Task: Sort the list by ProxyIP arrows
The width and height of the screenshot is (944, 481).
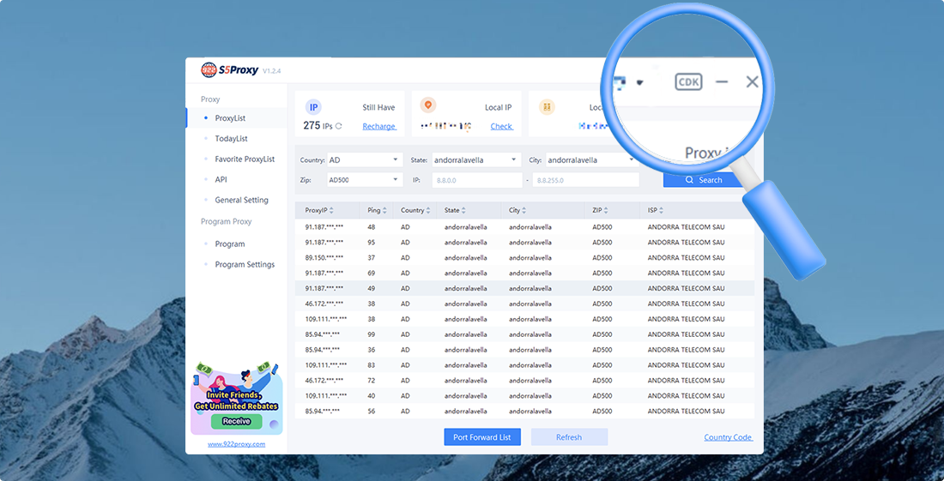Action: (x=332, y=210)
